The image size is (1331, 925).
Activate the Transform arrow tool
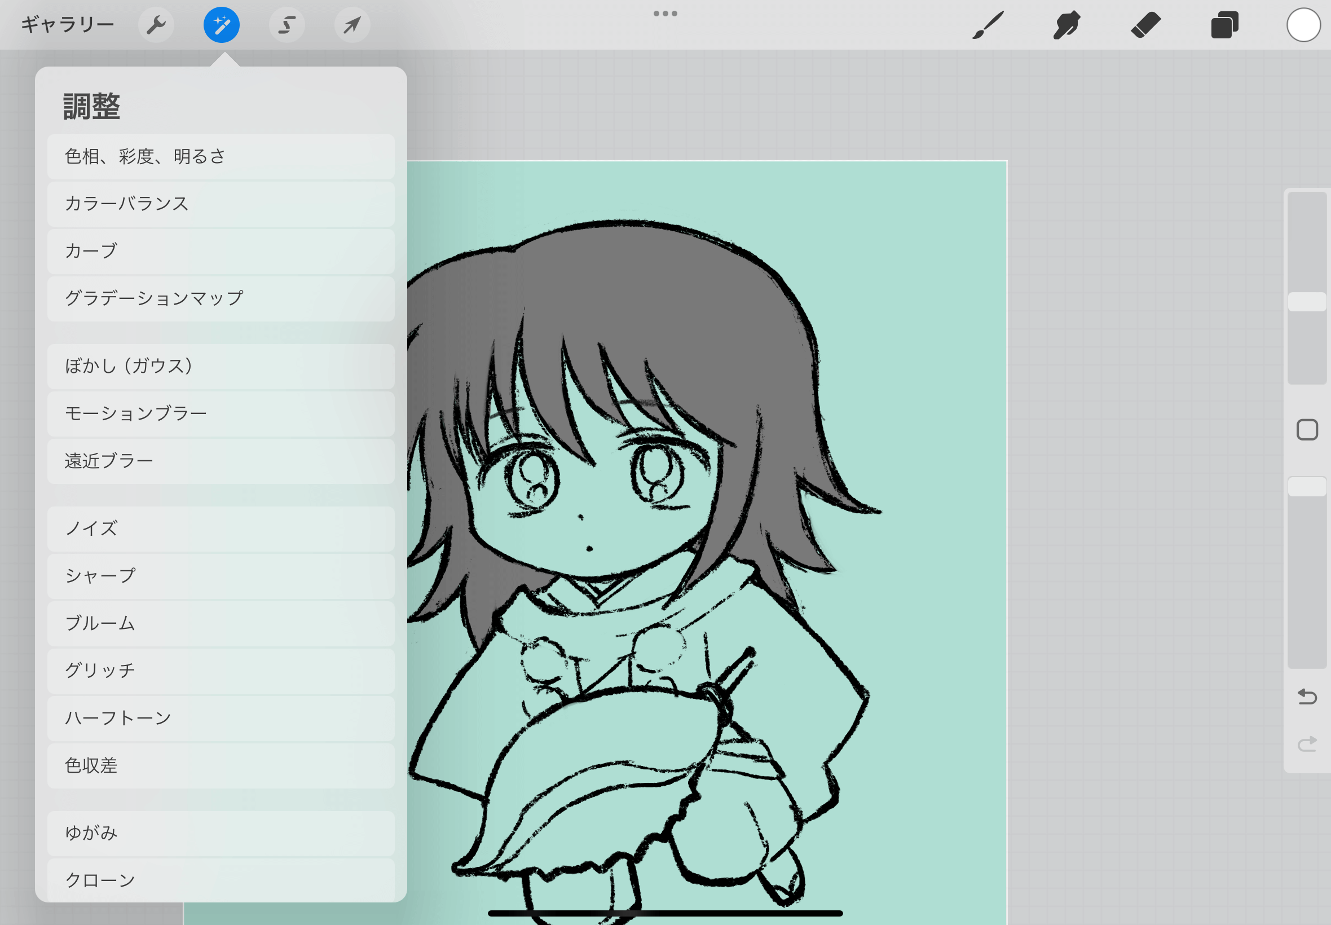pos(352,25)
